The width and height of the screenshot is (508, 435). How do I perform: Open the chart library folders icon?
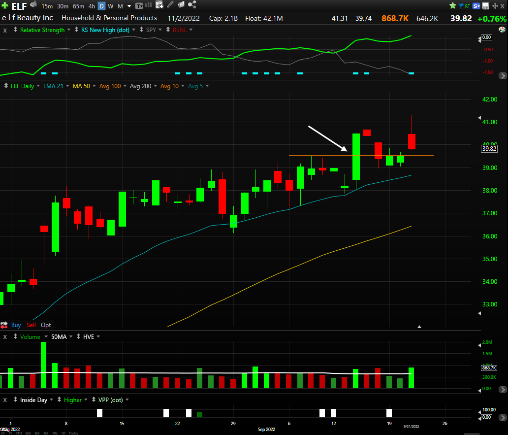coord(181,4)
